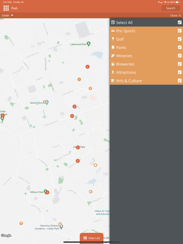
Task: Open cluster of 3 at Milburn Park
Action: [x=47, y=193]
